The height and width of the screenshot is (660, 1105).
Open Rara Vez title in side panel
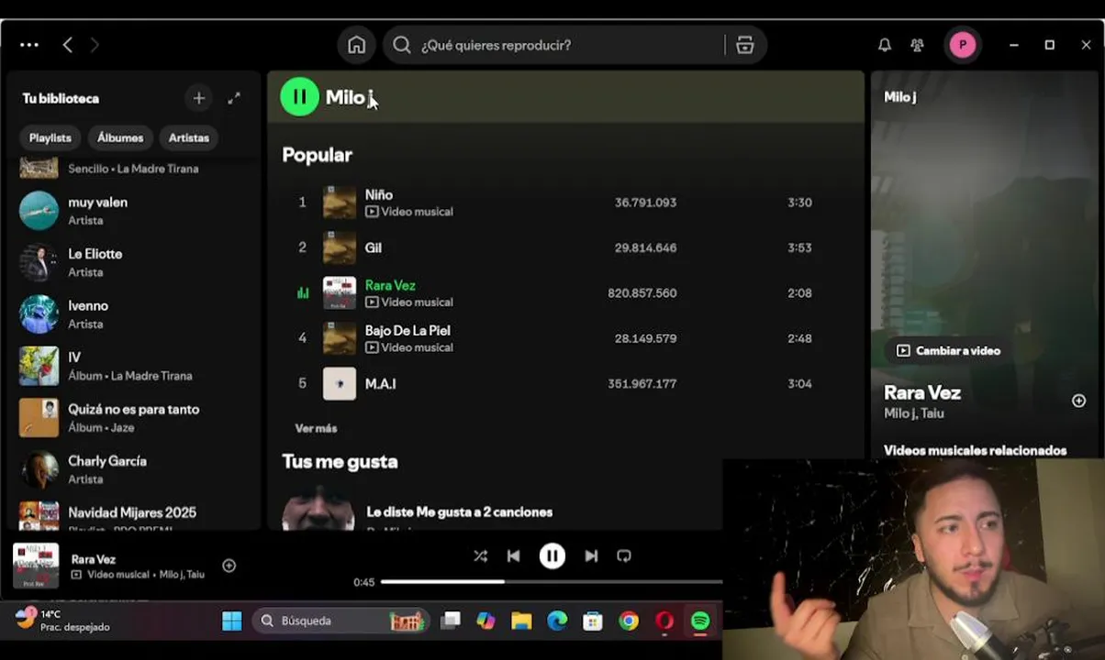point(922,392)
